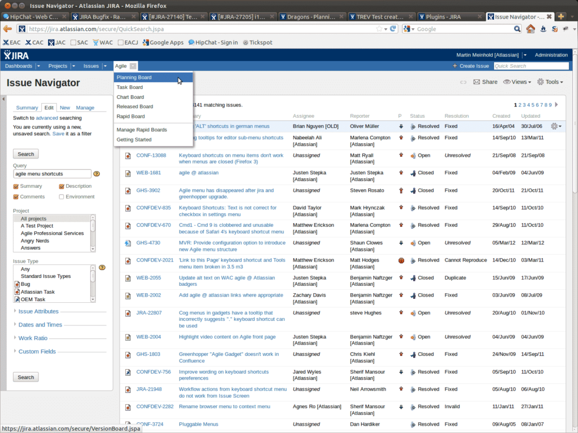Click status icon of JRA-22807 row

pyautogui.click(x=413, y=313)
